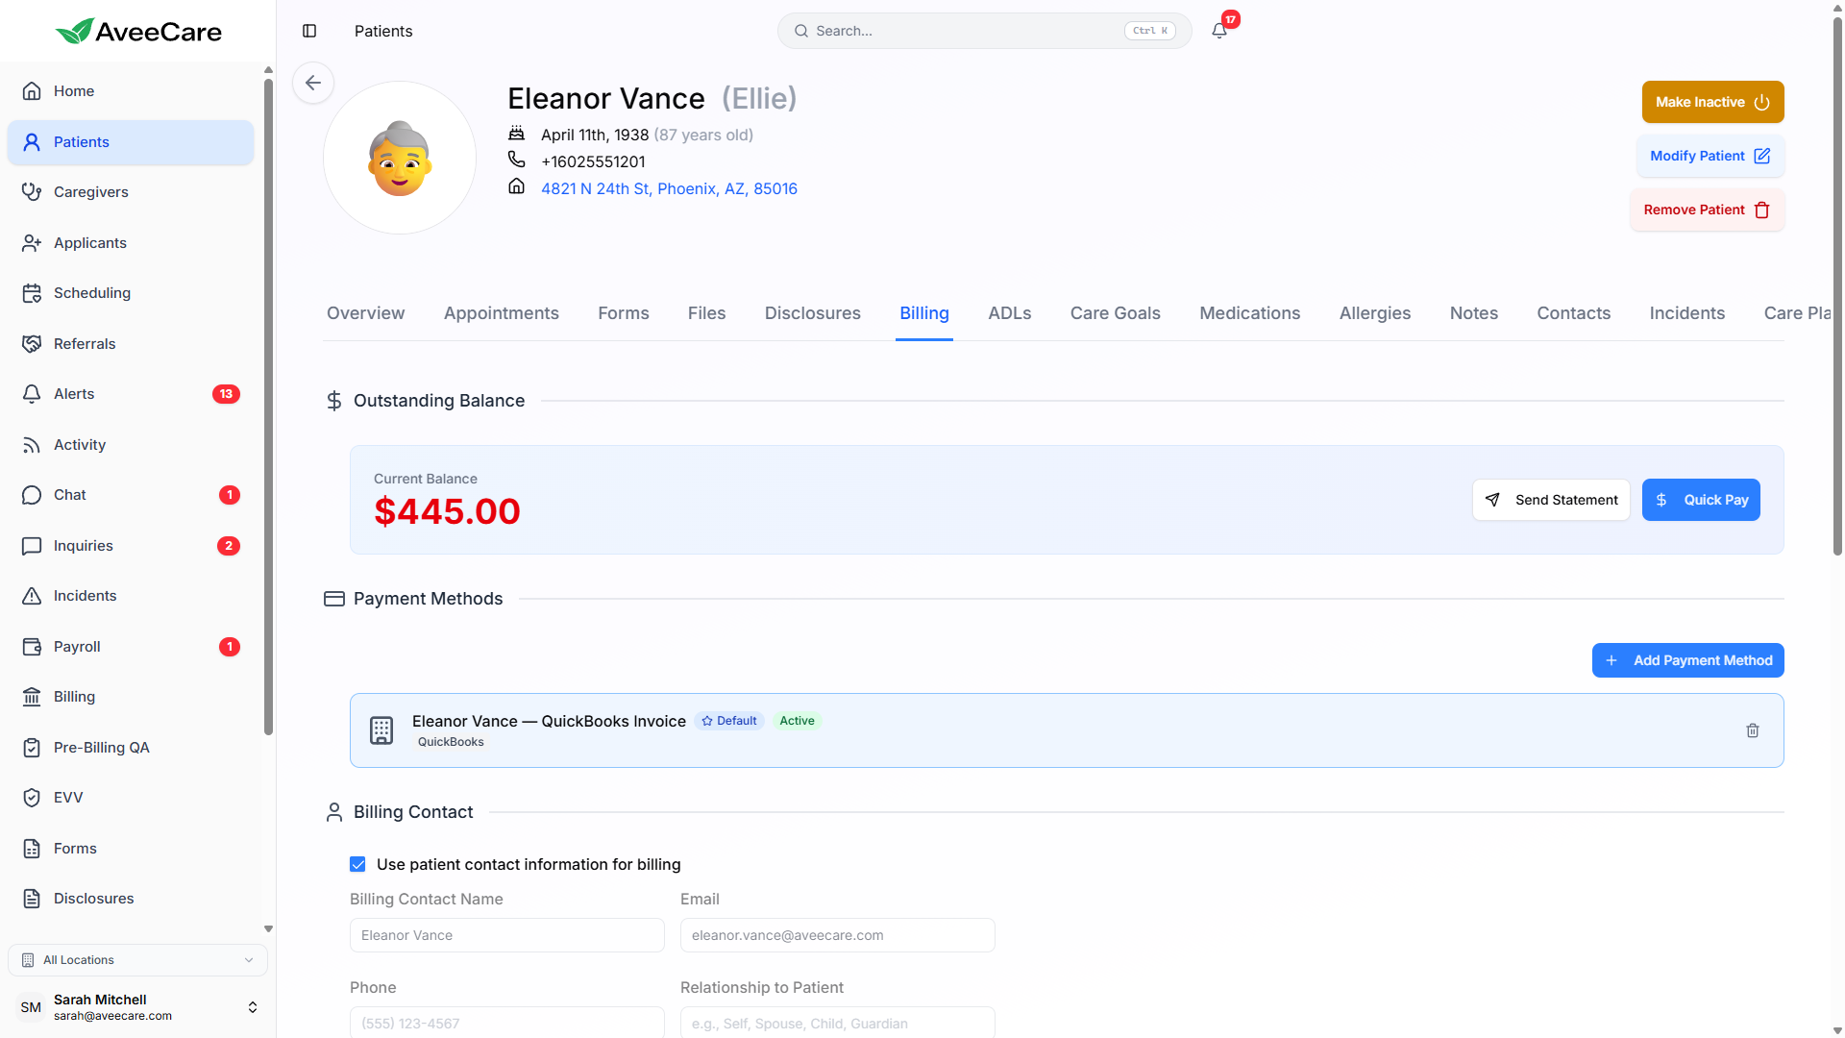This screenshot has width=1845, height=1038.
Task: Switch to the Appointments tab
Action: click(501, 312)
